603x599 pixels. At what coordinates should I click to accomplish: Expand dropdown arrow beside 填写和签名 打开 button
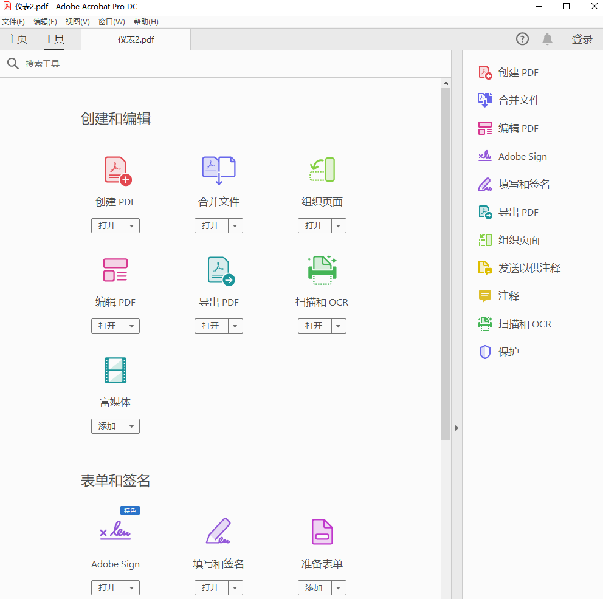(235, 587)
